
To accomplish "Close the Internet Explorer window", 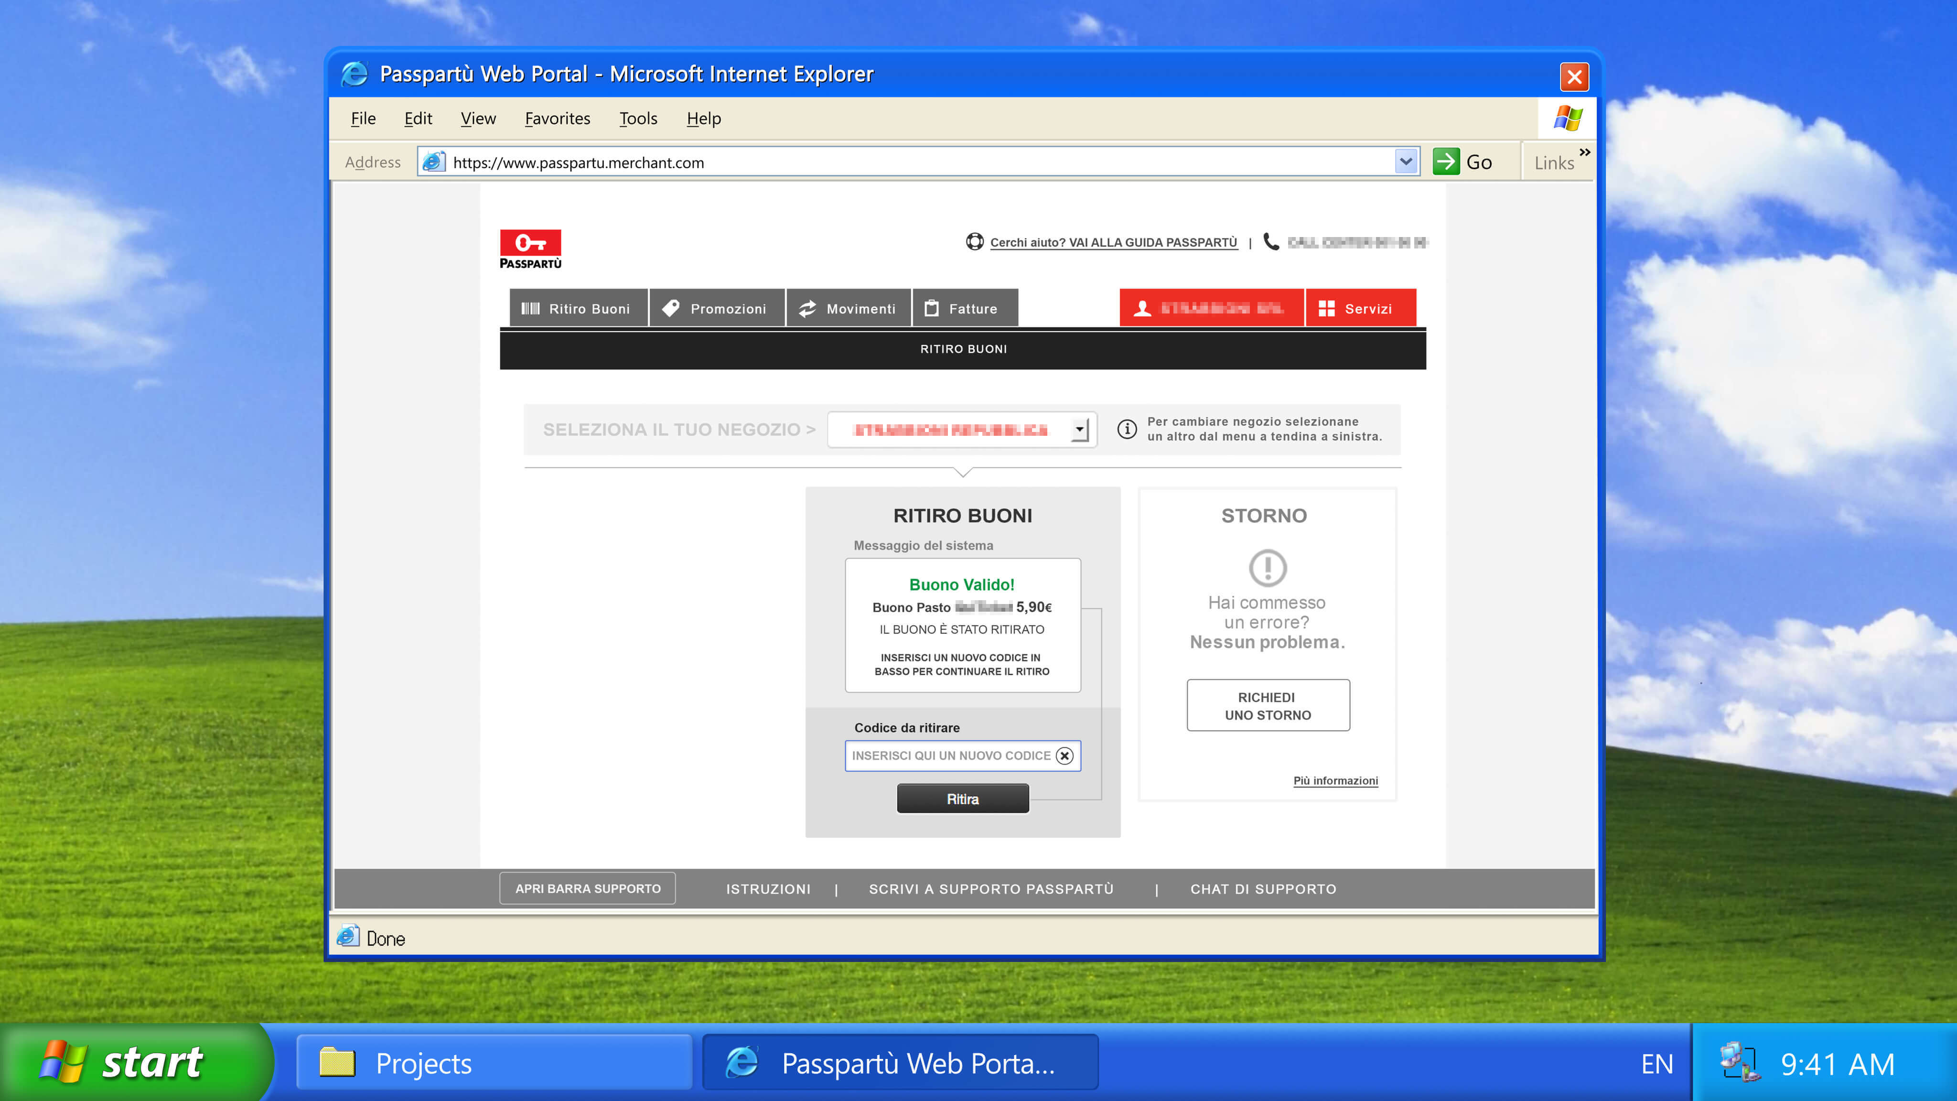I will pyautogui.click(x=1574, y=77).
